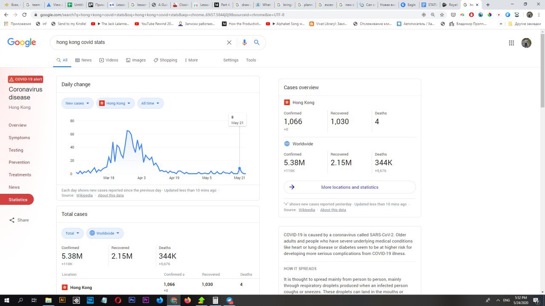Click the COVID-19 alert badge
The image size is (545, 306).
[26, 79]
